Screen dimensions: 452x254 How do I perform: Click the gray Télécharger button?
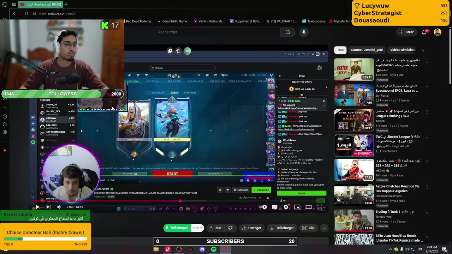[281, 228]
